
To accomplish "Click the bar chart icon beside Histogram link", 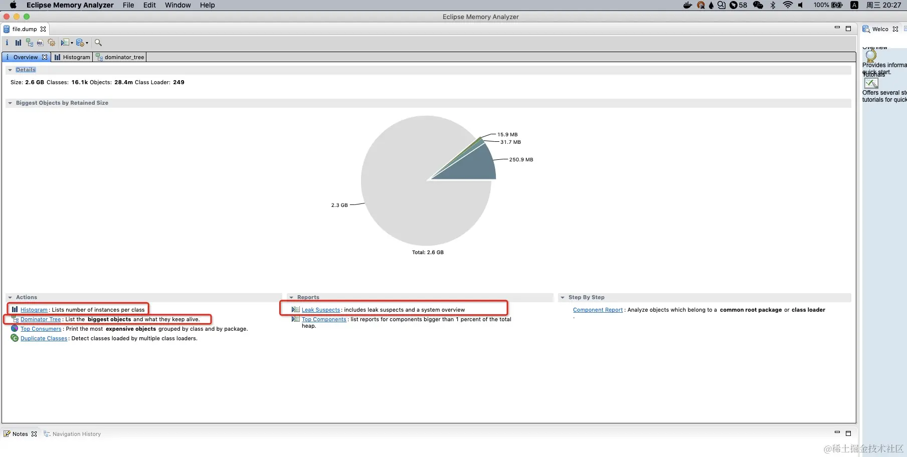I will tap(15, 310).
